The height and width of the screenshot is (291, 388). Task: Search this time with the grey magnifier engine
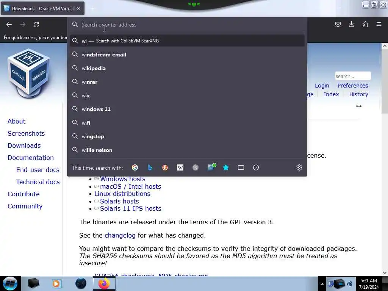pyautogui.click(x=196, y=167)
